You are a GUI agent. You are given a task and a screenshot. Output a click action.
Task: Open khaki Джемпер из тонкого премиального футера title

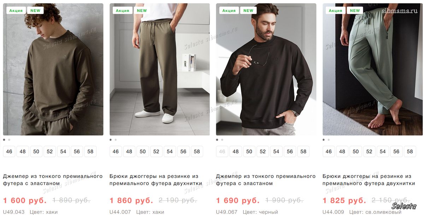(53, 180)
